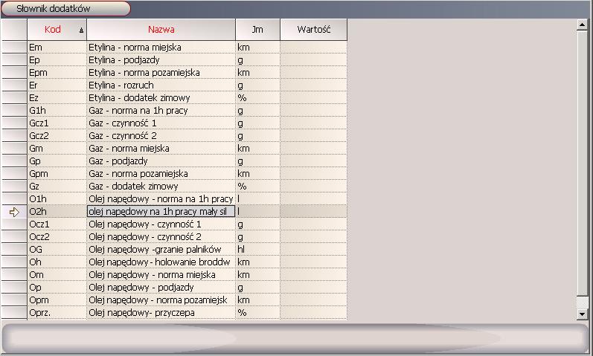The width and height of the screenshot is (593, 356).
Task: Select the 'Ez' code cell
Action: [57, 98]
